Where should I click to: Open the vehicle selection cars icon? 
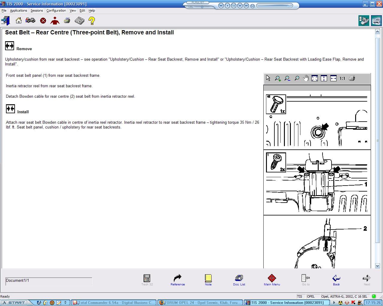(x=30, y=21)
